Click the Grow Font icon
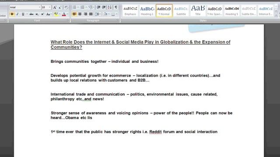Screen dimensions: 280x157 (55, 7)
